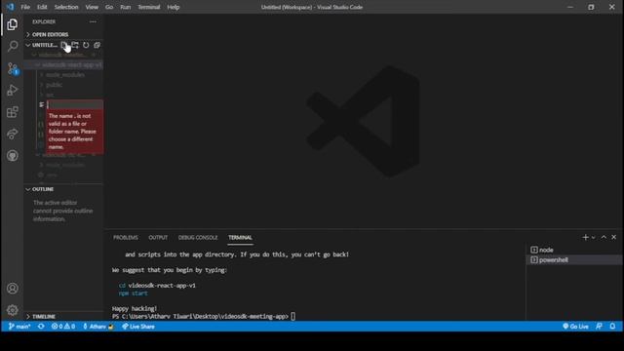The width and height of the screenshot is (624, 351).
Task: Open the GitHub activity bar icon
Action: click(x=13, y=156)
